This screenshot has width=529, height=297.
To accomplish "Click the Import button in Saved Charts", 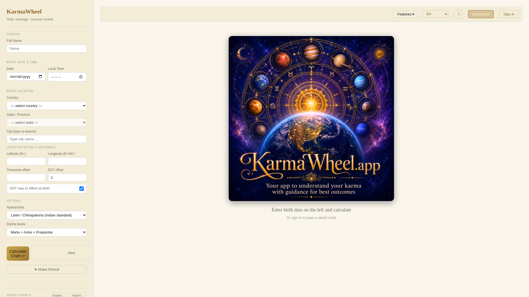I will pyautogui.click(x=78, y=295).
